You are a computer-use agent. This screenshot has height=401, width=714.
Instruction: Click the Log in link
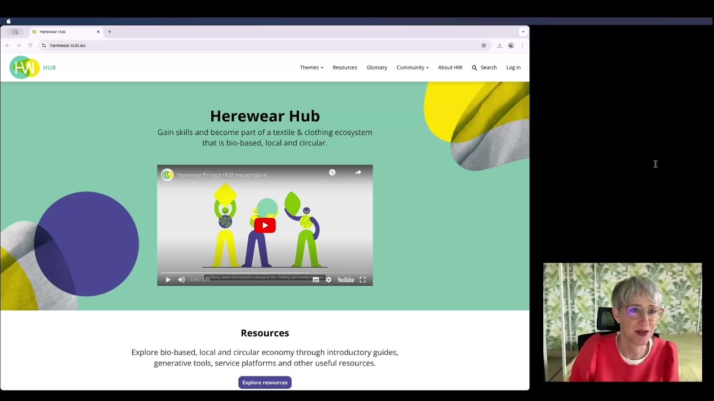(x=513, y=67)
